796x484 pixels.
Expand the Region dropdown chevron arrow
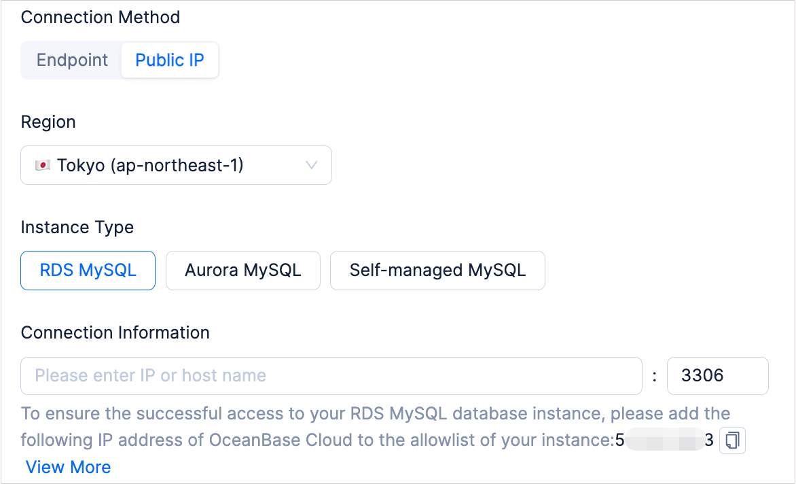312,165
